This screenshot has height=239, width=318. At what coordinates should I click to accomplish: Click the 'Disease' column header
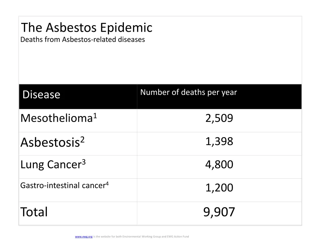(41, 94)
